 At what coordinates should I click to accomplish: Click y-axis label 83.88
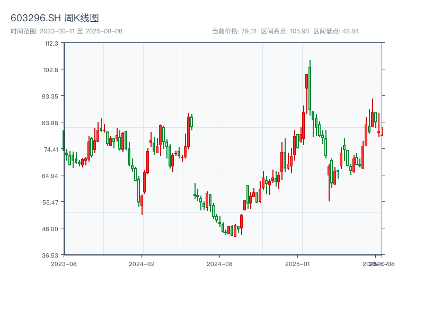[x=50, y=123]
